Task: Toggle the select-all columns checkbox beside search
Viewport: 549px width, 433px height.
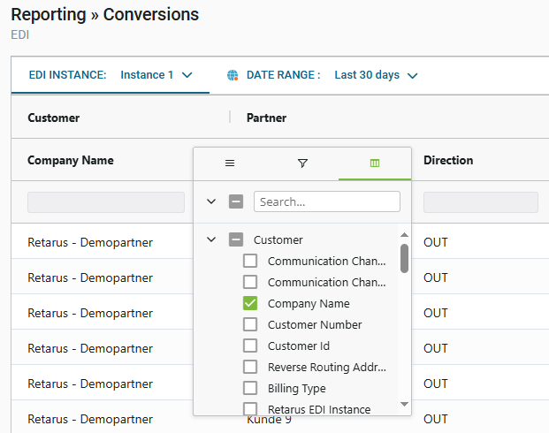Action: (236, 201)
